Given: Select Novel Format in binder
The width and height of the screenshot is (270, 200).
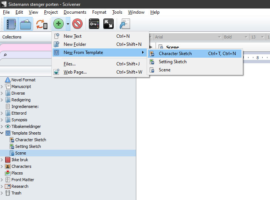Looking at the screenshot, I should pos(23,80).
